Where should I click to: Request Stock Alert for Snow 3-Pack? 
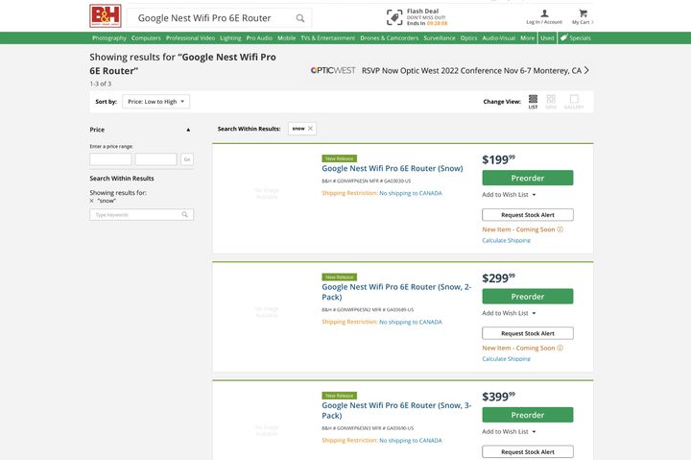528,451
